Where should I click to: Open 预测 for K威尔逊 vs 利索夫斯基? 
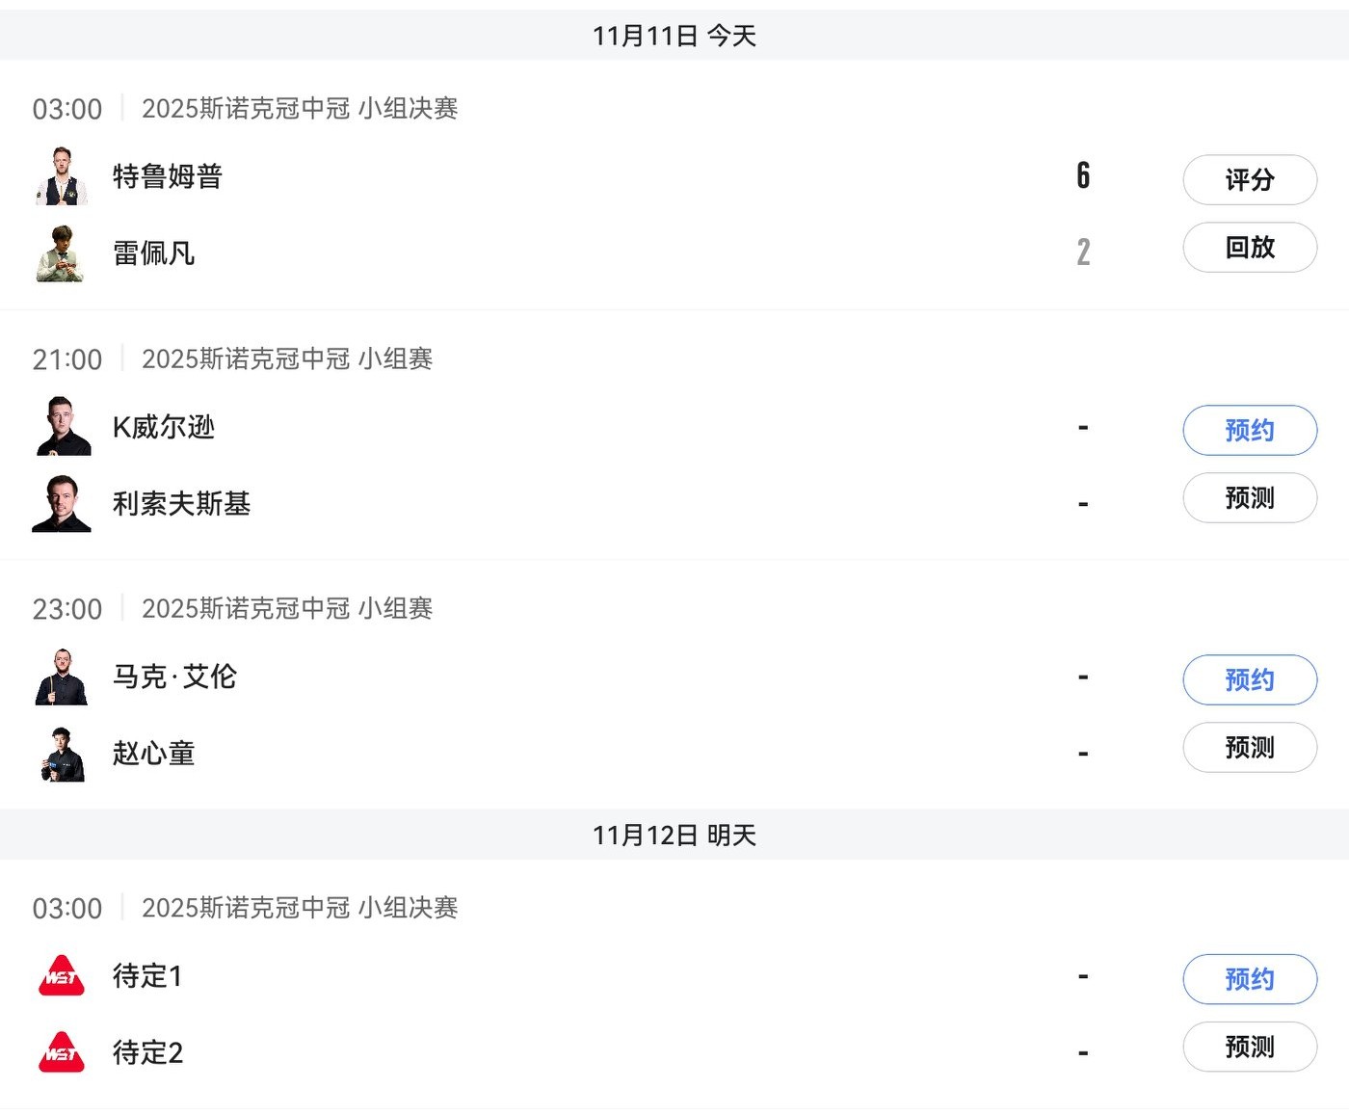(1250, 498)
